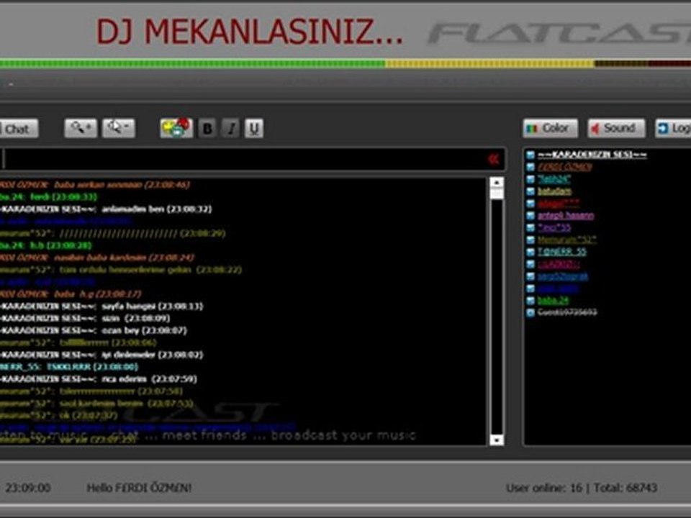
Task: Select user T@NERR_55 in user list
Action: pos(562,252)
